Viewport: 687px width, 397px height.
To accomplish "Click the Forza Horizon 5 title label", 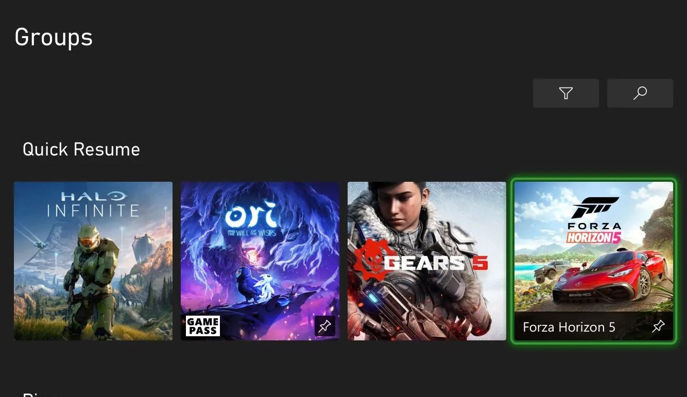I will click(569, 327).
